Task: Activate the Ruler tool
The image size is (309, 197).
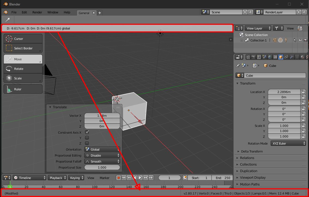Action: coord(23,89)
